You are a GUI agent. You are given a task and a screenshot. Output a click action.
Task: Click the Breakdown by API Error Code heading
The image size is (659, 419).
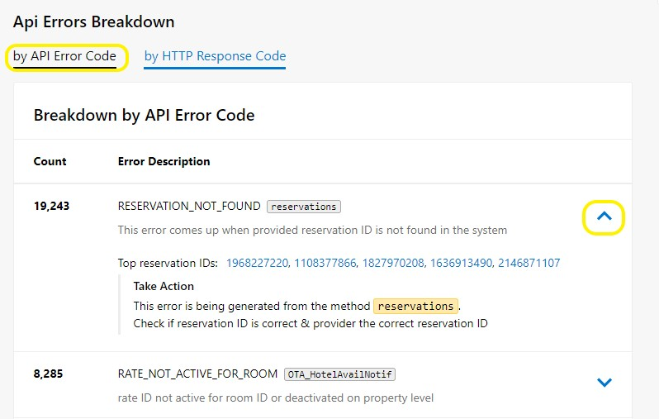[x=145, y=115]
